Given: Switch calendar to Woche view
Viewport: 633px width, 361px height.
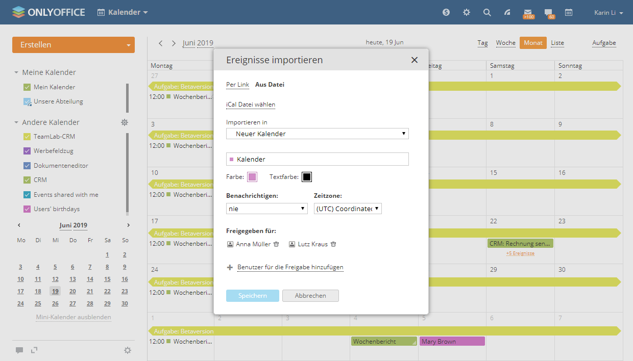Looking at the screenshot, I should pyautogui.click(x=505, y=43).
